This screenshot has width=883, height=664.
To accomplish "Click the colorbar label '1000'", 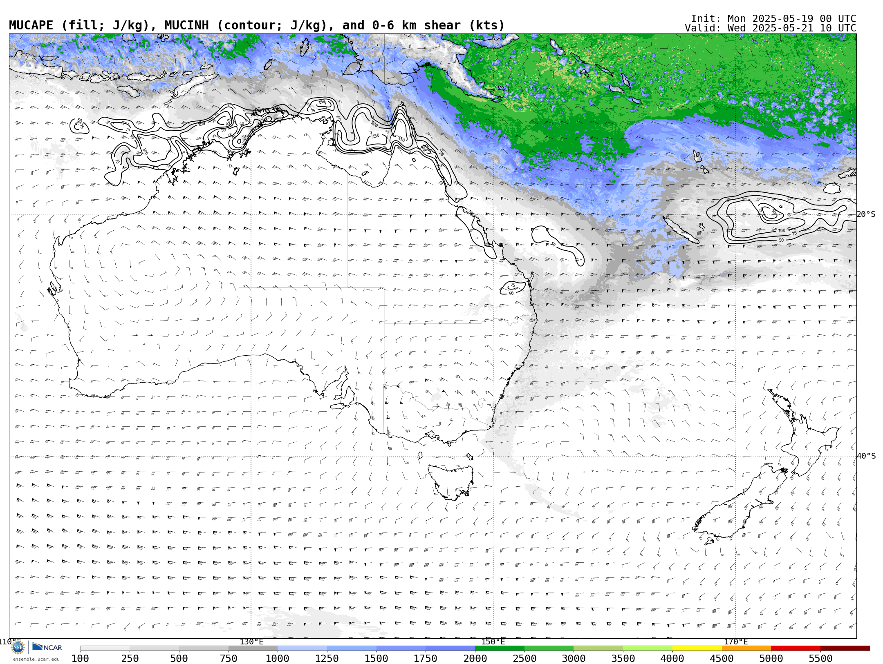I will (x=278, y=658).
